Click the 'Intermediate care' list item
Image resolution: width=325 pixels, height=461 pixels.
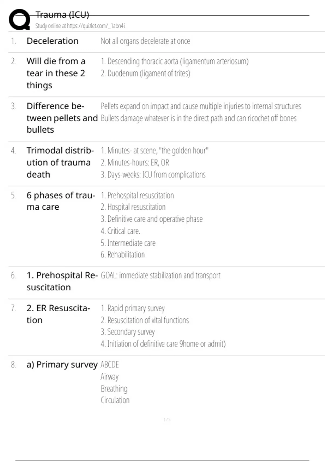click(x=128, y=243)
